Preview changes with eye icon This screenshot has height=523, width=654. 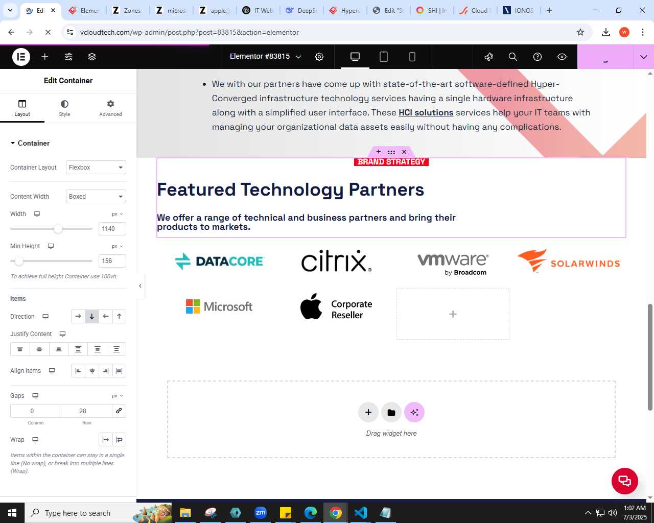pos(562,57)
